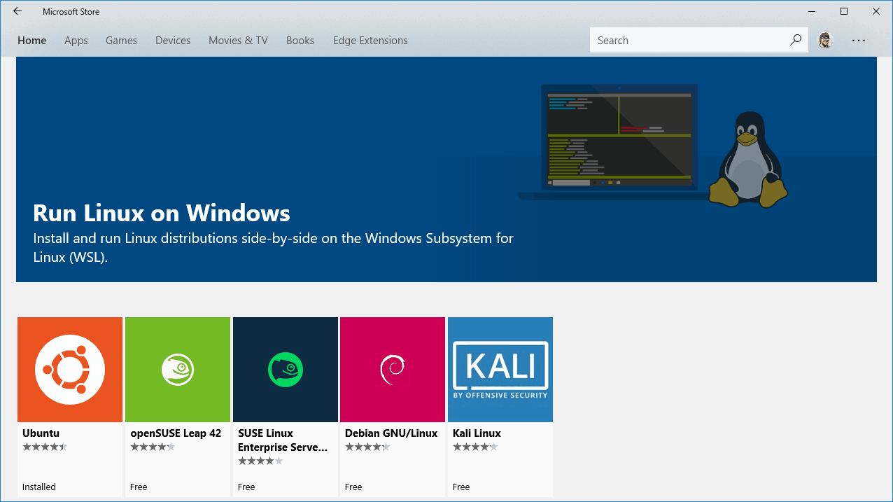
Task: Open your account profile picture
Action: [825, 40]
